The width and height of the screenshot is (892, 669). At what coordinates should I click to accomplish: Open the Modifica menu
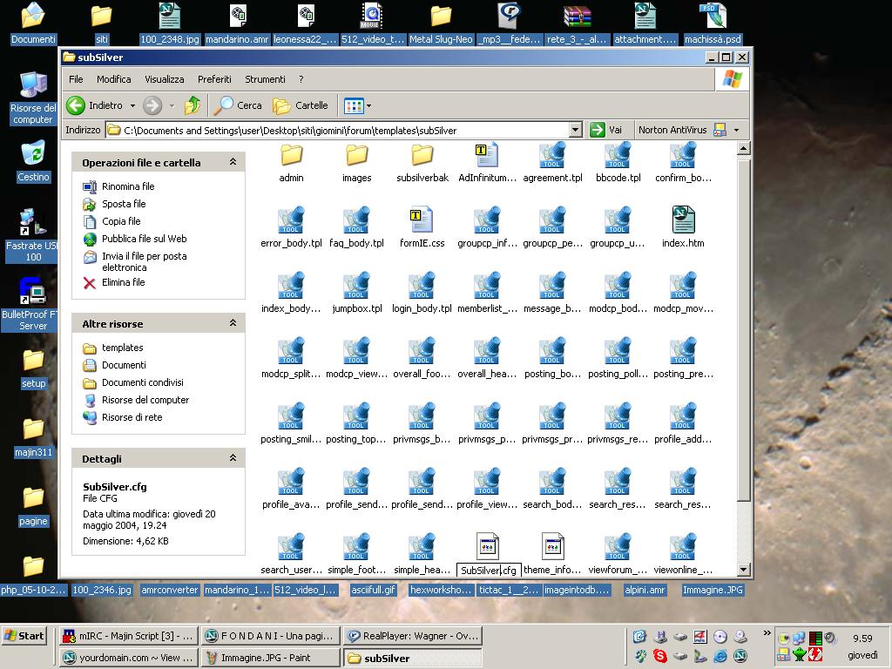[114, 79]
